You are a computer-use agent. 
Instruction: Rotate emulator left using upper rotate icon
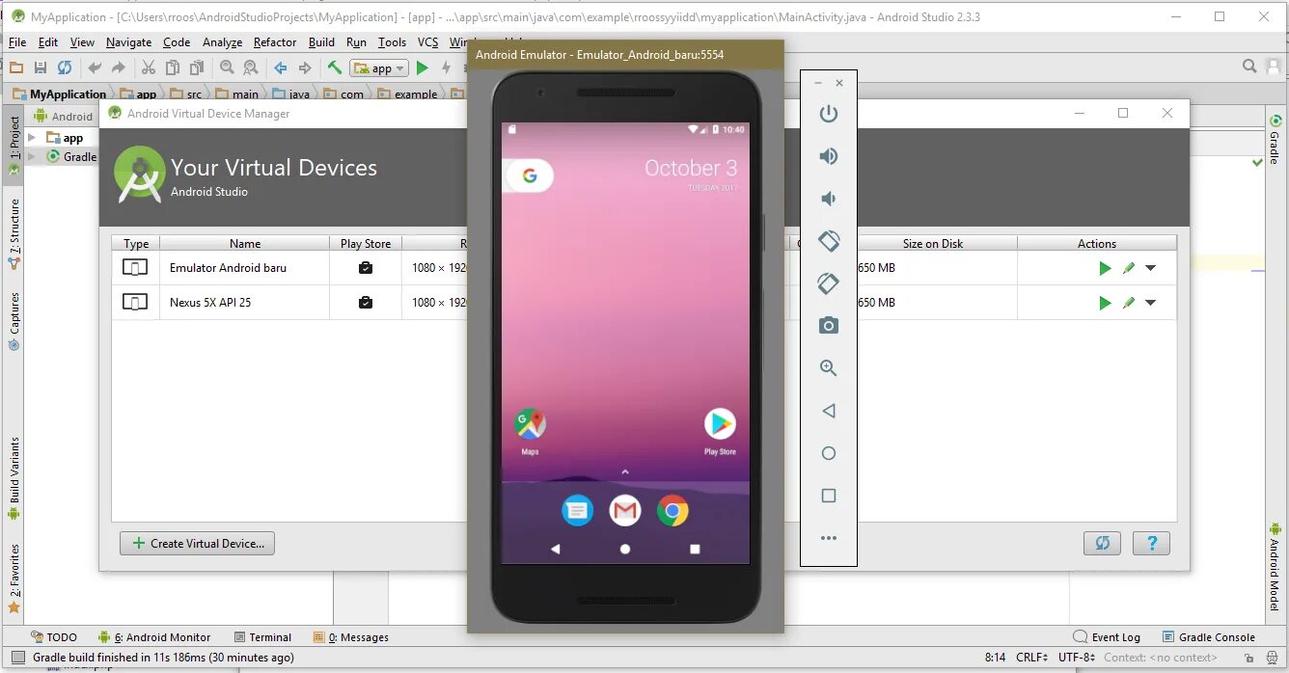829,241
